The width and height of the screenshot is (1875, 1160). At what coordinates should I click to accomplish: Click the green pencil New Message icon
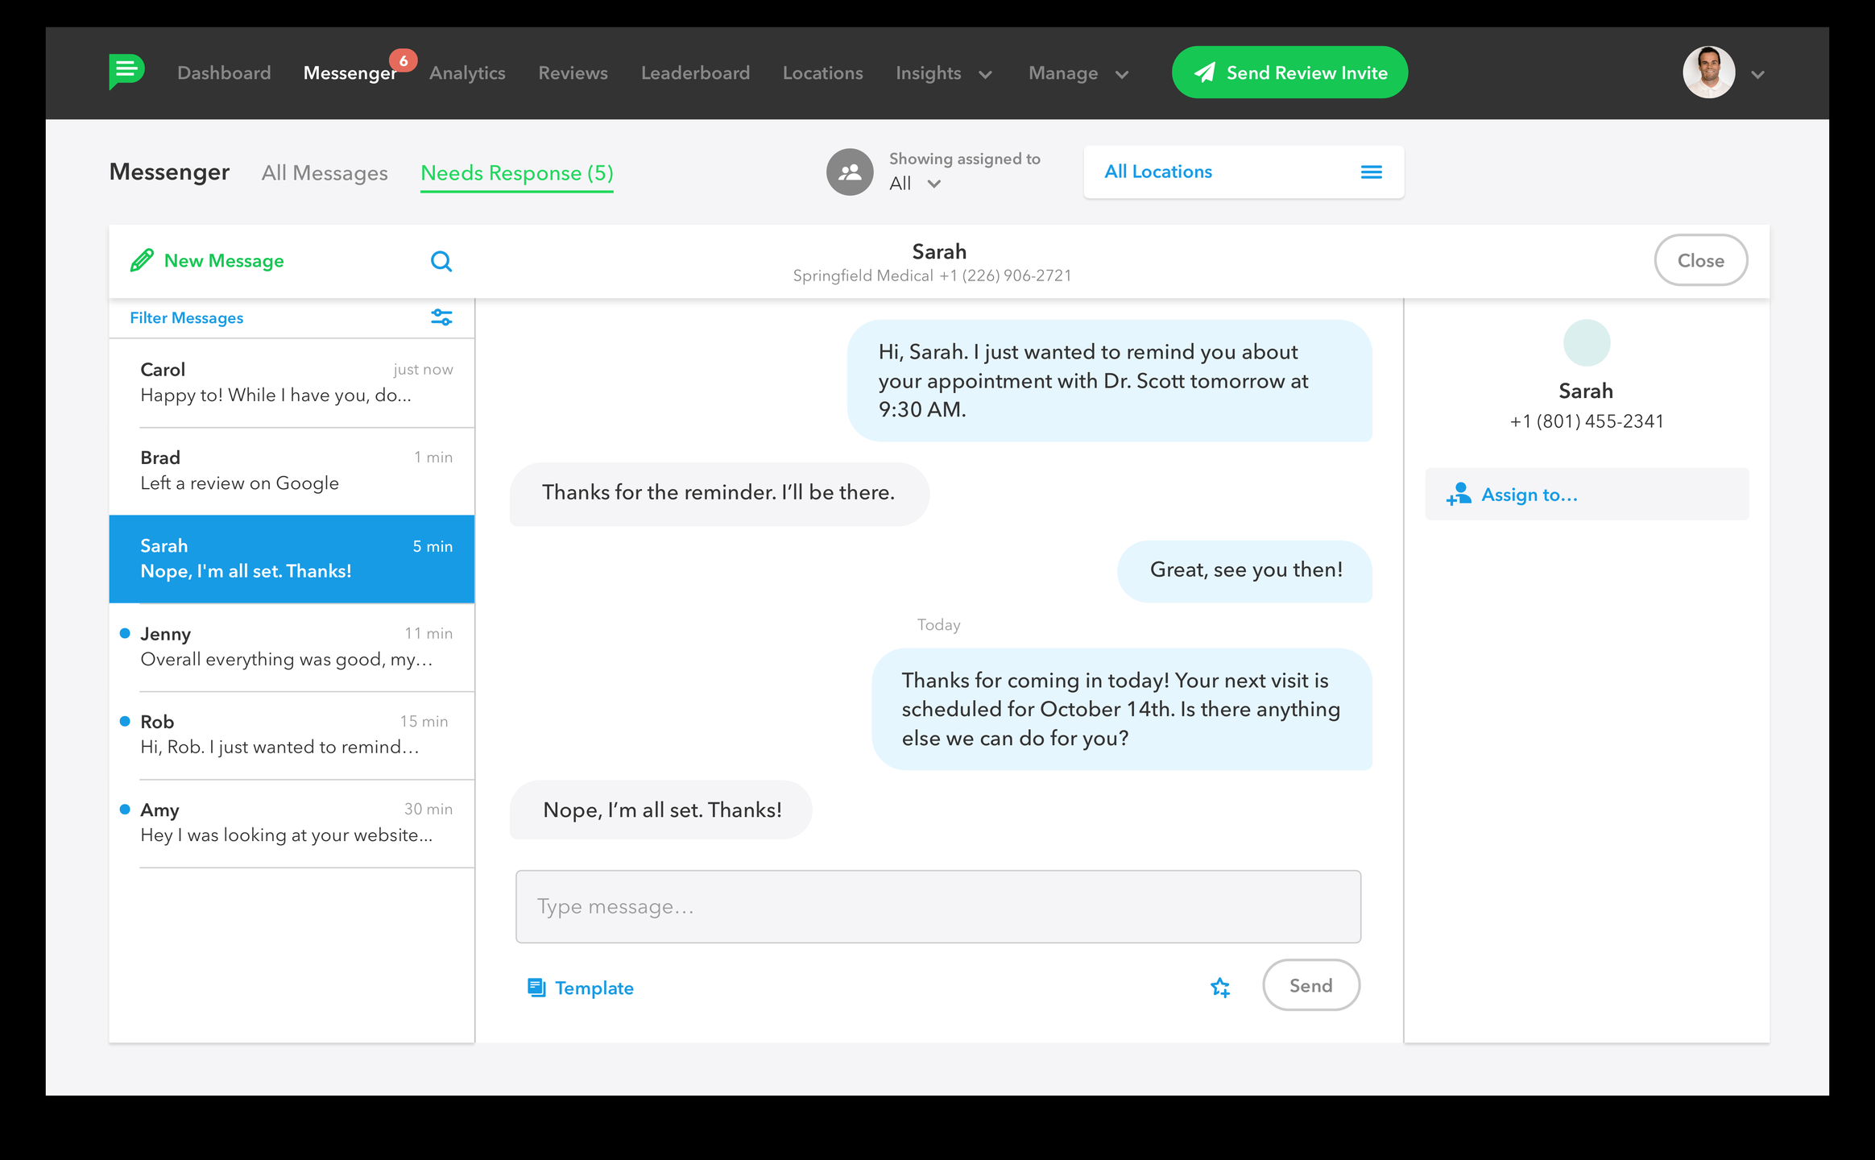point(142,261)
